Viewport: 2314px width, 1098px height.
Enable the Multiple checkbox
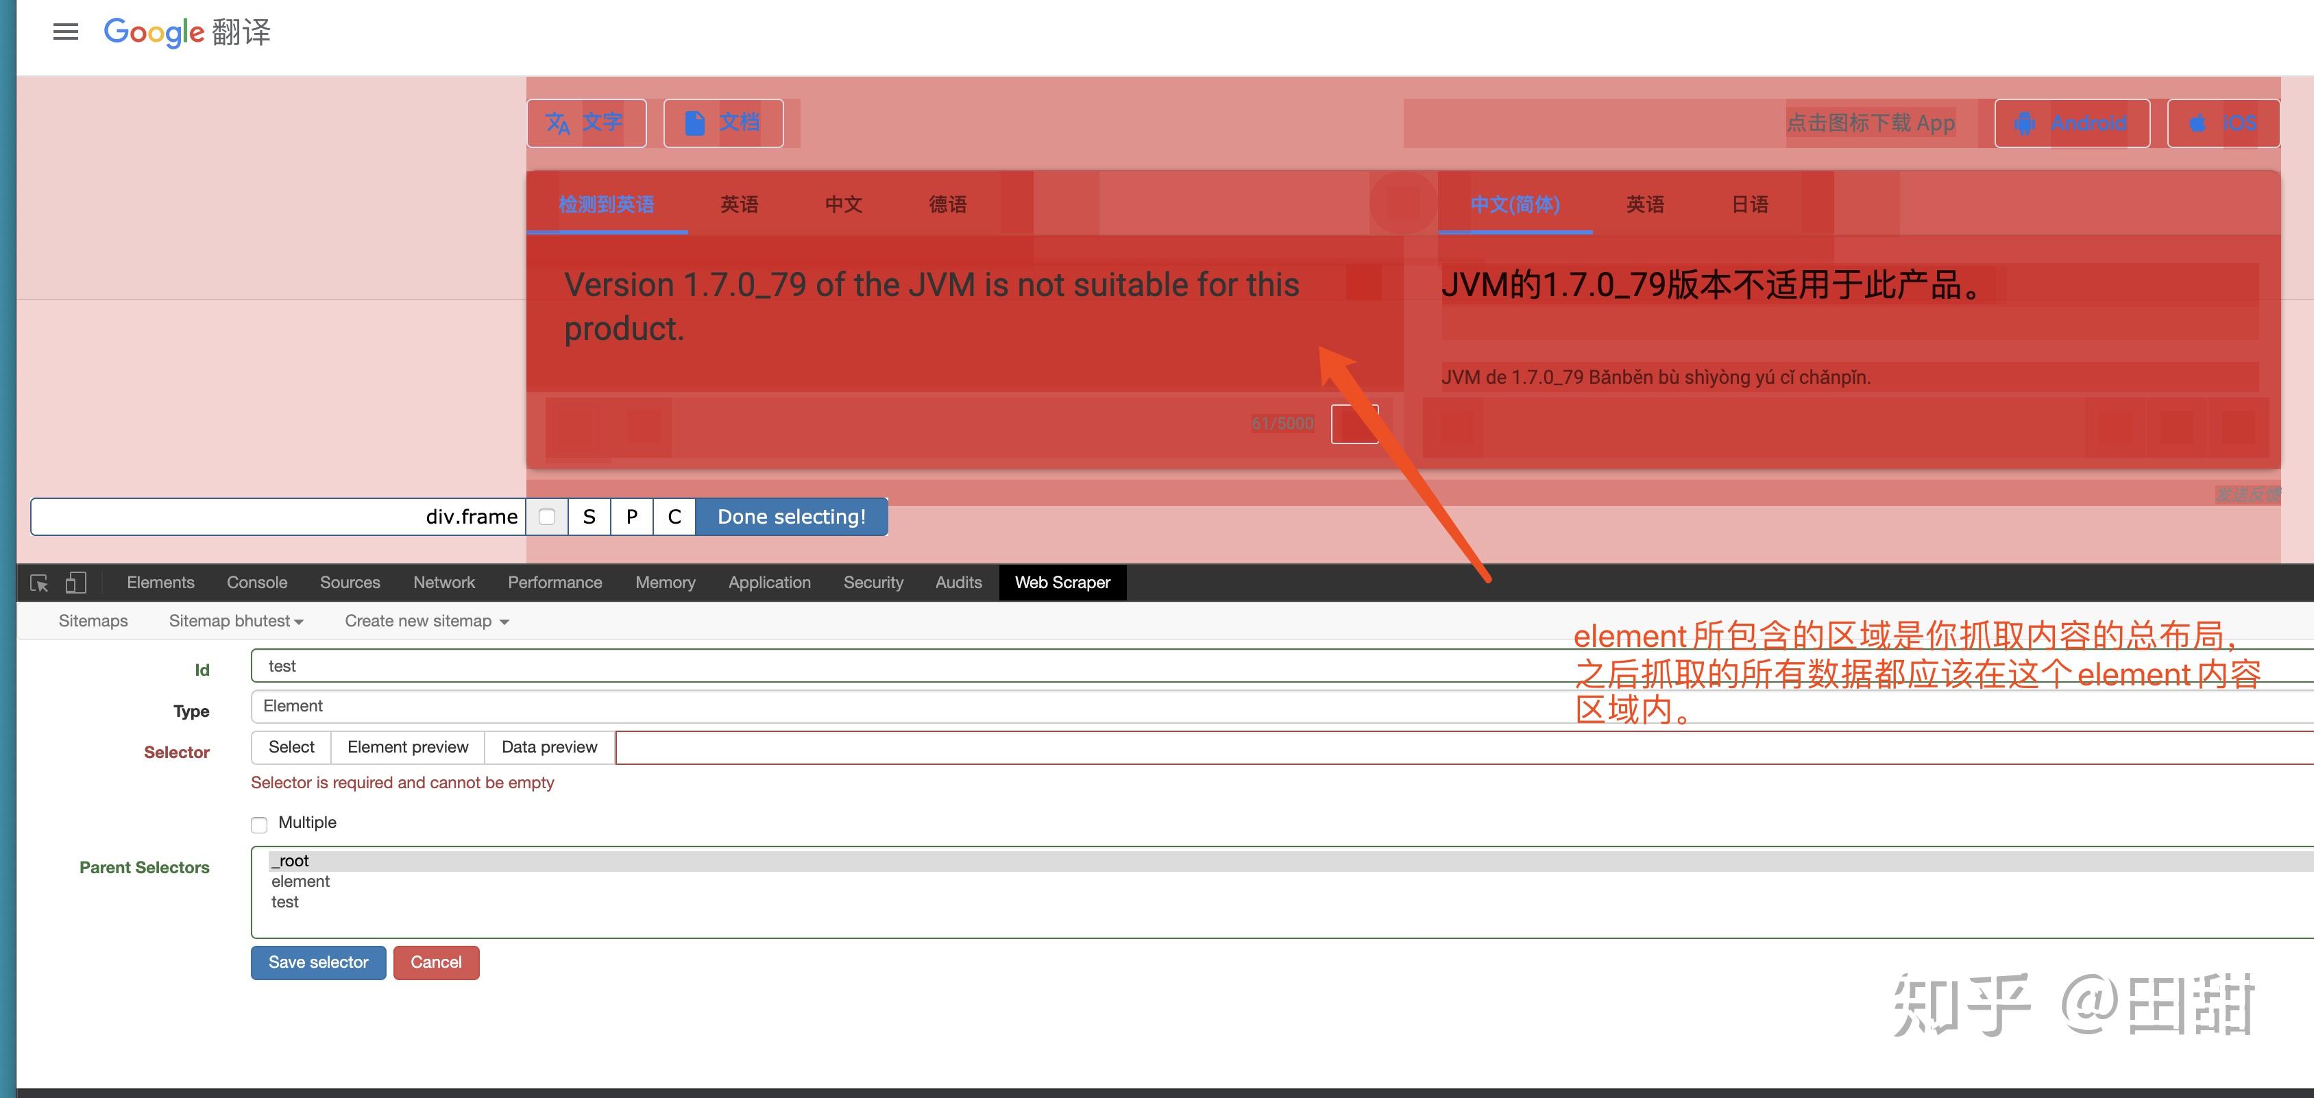click(258, 824)
